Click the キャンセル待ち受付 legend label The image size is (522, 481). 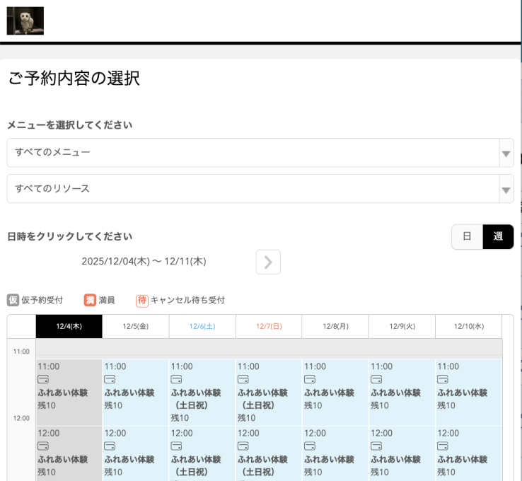(187, 300)
